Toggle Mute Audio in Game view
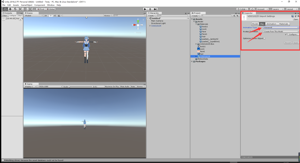Screen dimensions: 300x163 click(125, 87)
